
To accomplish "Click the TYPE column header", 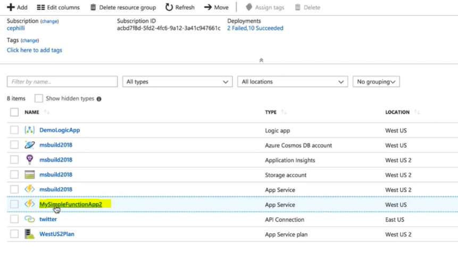I will click(271, 112).
